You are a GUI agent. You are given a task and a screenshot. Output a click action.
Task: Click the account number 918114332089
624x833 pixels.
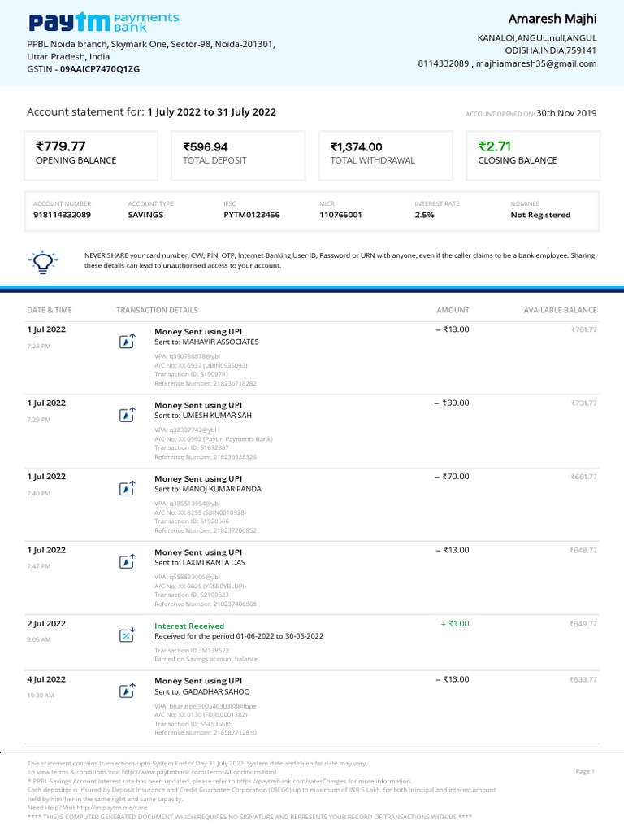(x=62, y=215)
